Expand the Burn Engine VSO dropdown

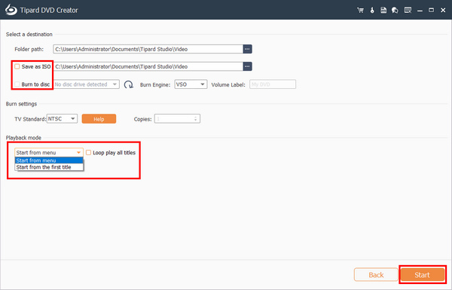tap(191, 84)
